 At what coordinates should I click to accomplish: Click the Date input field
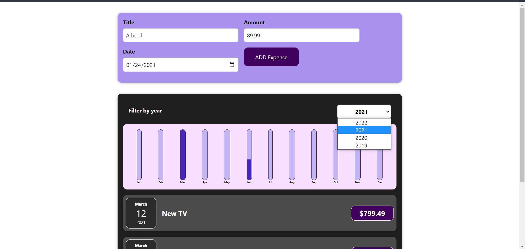tap(175, 65)
